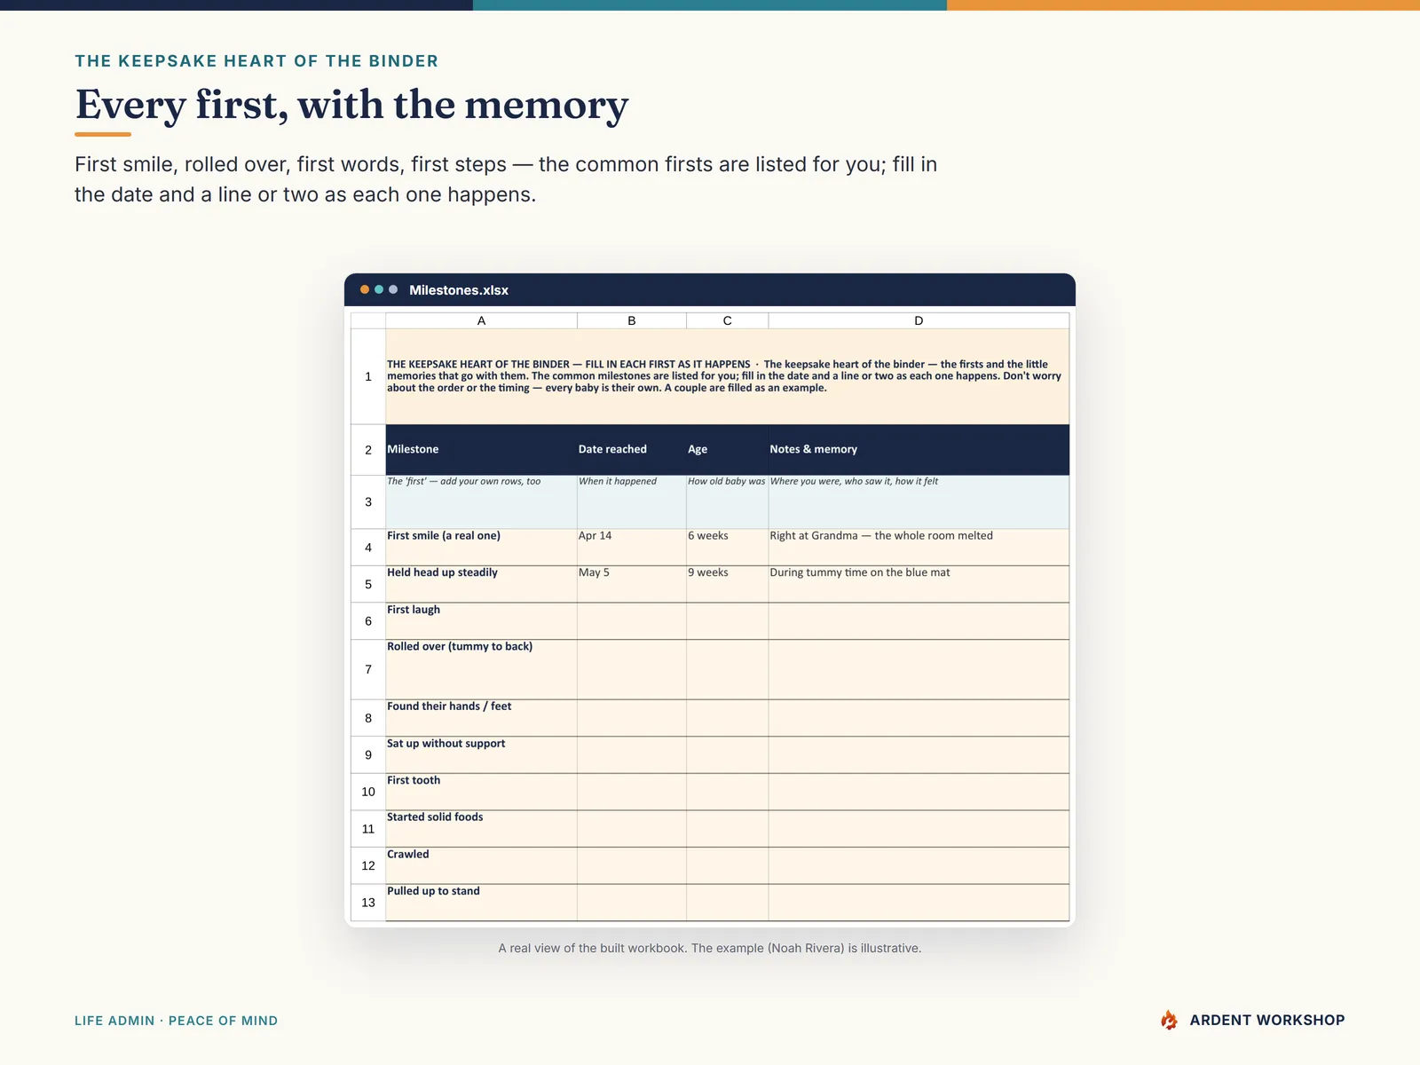The width and height of the screenshot is (1420, 1065).
Task: Click the 'Date reached' header cell
Action: (632, 450)
